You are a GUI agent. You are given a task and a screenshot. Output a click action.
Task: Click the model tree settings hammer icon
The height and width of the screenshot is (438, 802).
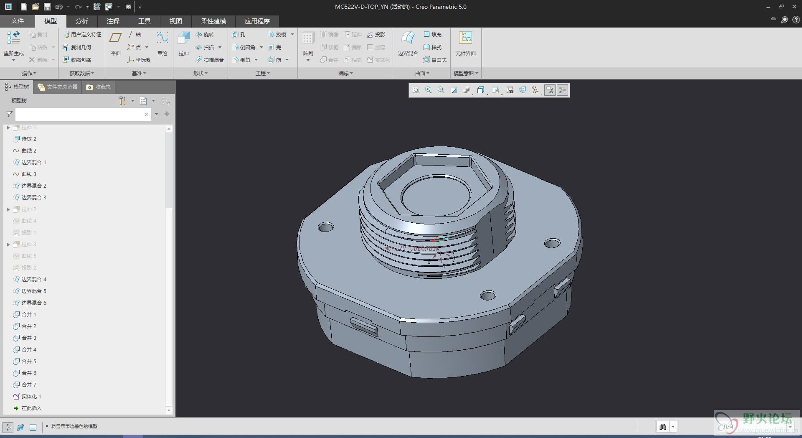(x=122, y=101)
